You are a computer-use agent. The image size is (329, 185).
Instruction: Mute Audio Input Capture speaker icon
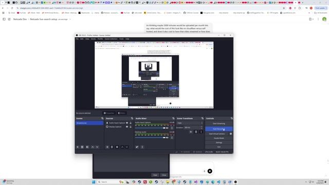[x=167, y=128]
